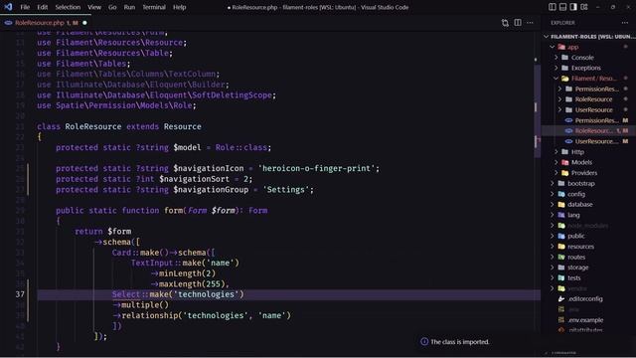Screen dimensions: 636x358
Task: Click the TextInput class reference in code
Action: pyautogui.click(x=152, y=263)
